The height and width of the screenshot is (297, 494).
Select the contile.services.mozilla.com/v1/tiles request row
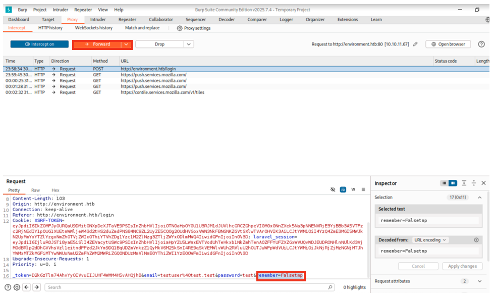[x=246, y=92]
